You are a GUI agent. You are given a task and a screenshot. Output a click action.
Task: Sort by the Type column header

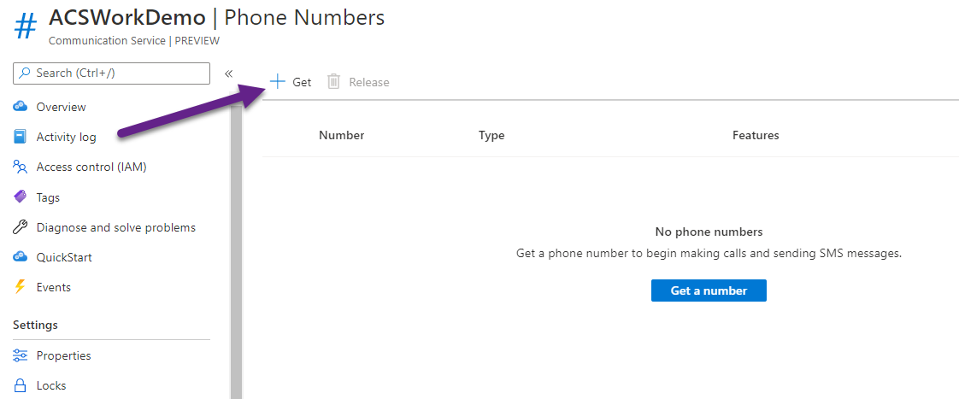[491, 135]
